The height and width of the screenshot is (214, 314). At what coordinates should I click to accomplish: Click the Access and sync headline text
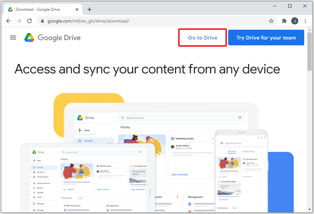coord(147,69)
